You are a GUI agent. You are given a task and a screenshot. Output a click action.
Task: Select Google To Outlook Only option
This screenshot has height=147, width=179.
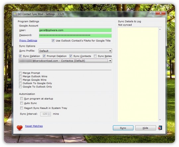tap(20, 87)
